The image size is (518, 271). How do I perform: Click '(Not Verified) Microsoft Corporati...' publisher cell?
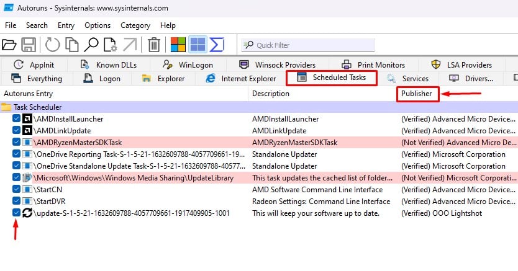click(459, 178)
